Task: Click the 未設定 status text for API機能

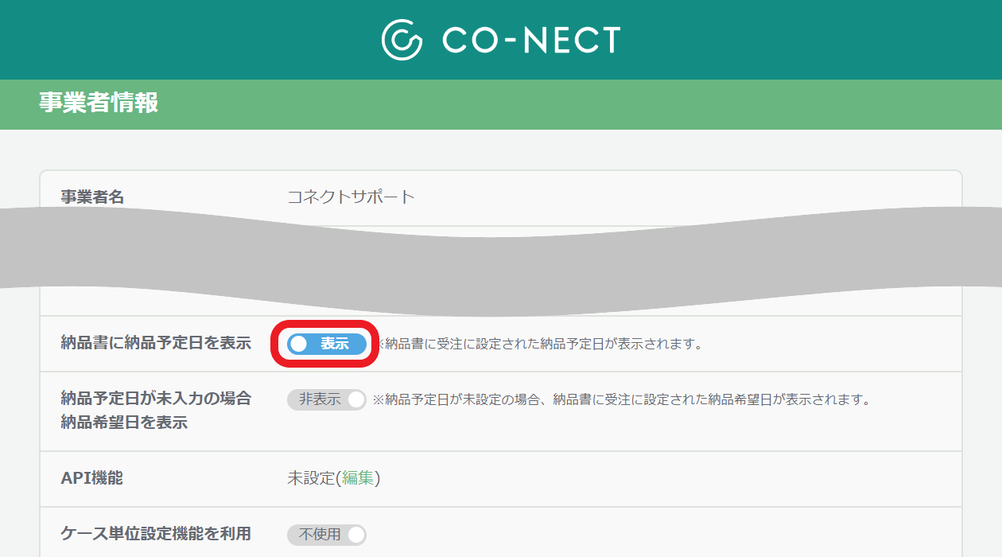Action: pos(311,478)
